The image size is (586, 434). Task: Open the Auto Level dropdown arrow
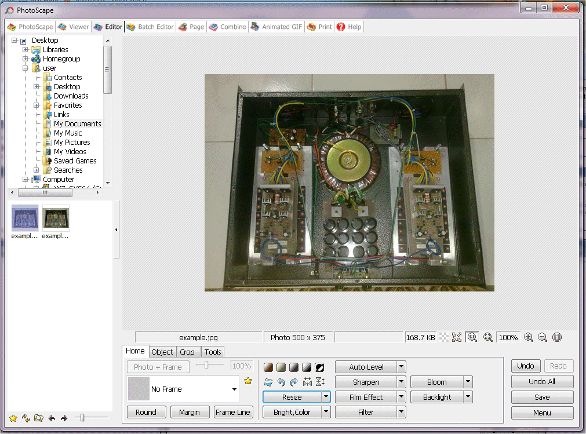[x=401, y=367]
